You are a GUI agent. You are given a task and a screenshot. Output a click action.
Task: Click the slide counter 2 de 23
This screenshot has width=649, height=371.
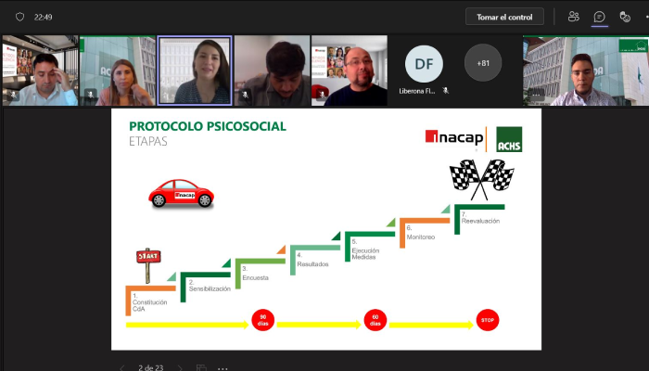tap(150, 367)
